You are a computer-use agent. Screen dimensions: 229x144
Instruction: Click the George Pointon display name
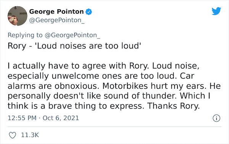[56, 11]
